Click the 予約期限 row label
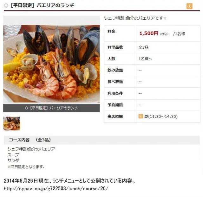The width and height of the screenshot is (203, 197). pyautogui.click(x=115, y=105)
